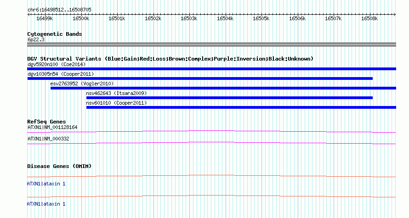Click the 16502k ruler tick label
409x218 pixels.
(x=153, y=18)
